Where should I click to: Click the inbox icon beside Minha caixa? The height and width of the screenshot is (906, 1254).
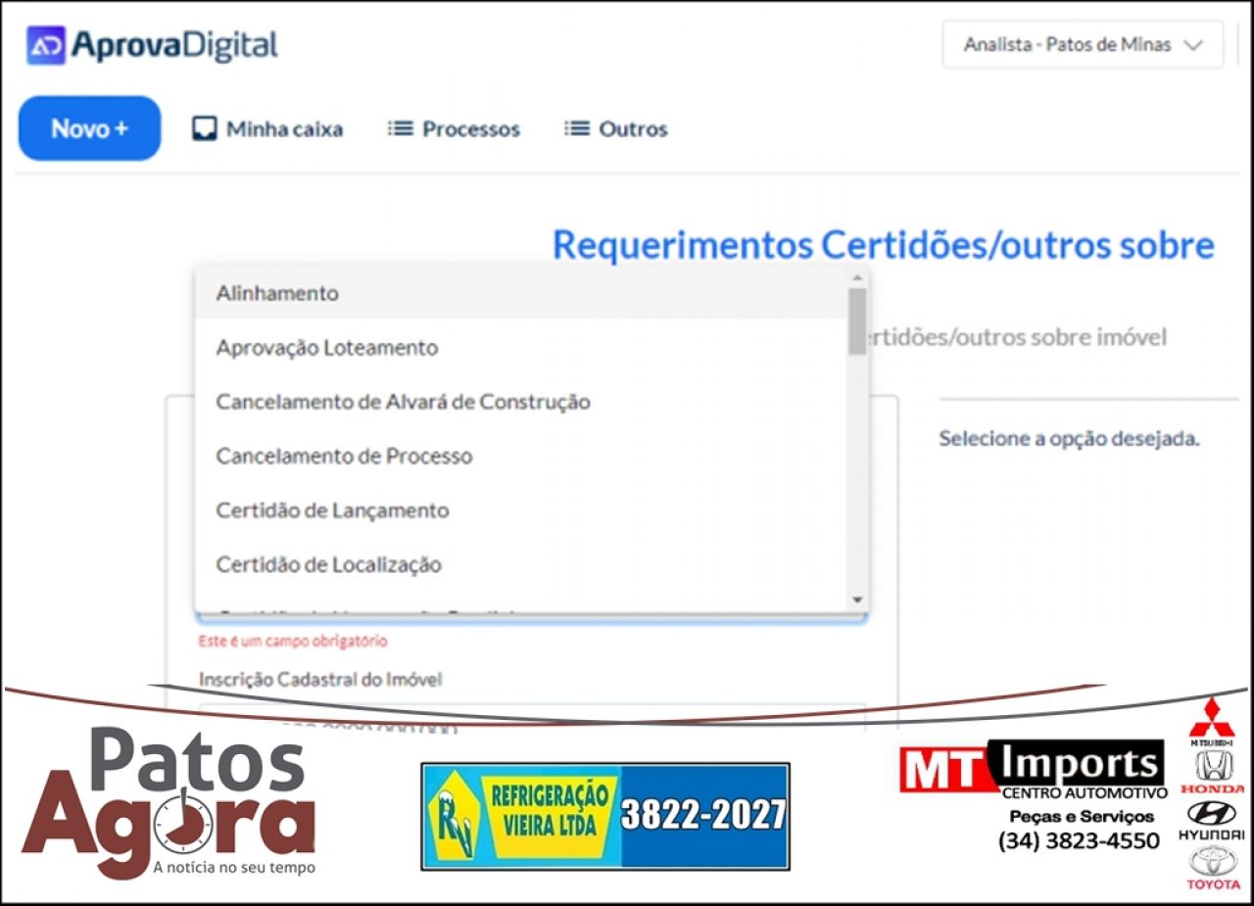pos(204,129)
